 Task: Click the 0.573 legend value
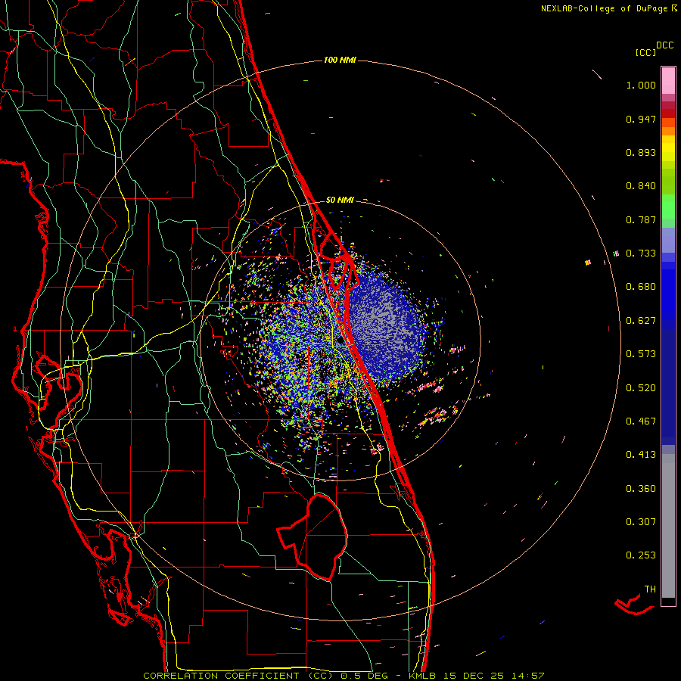(x=641, y=354)
